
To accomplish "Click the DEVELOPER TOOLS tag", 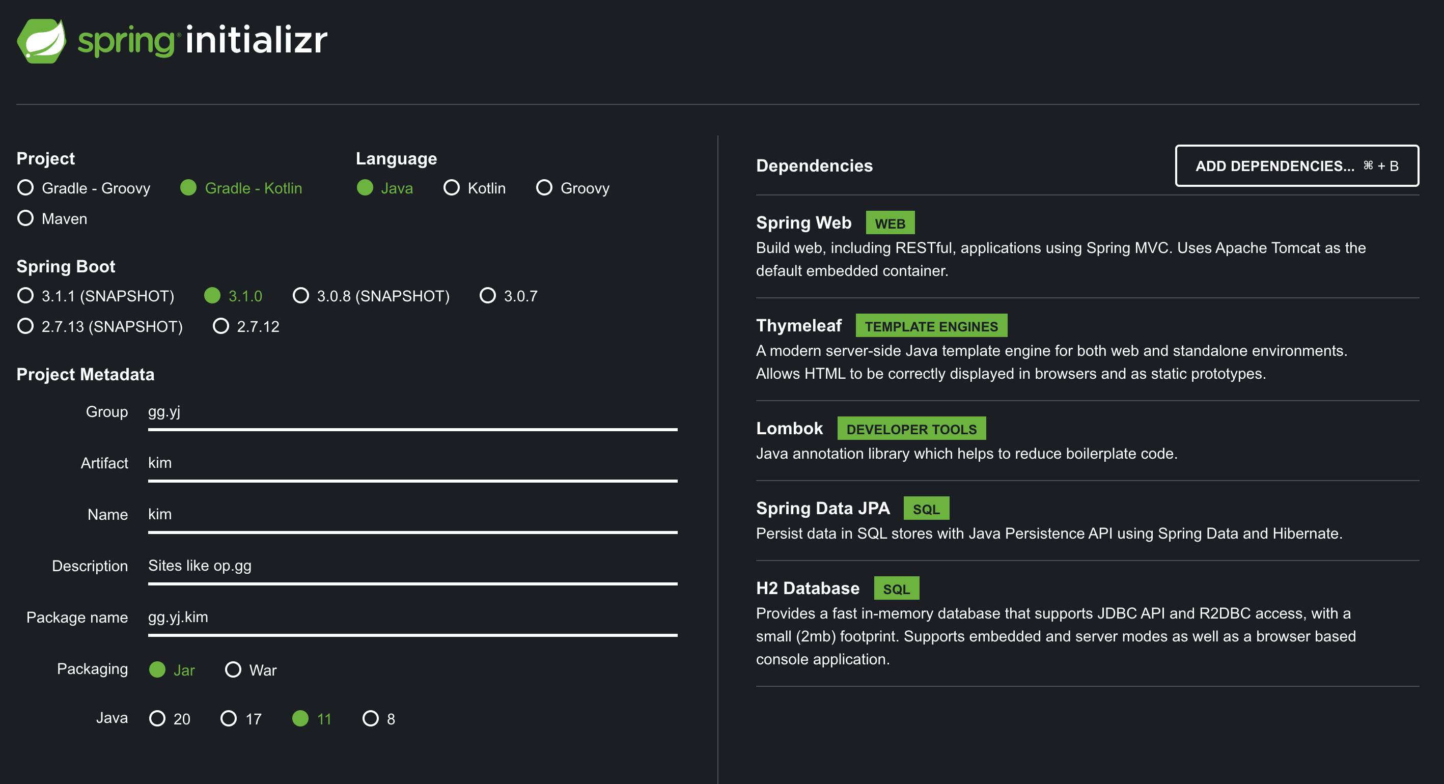I will click(911, 429).
